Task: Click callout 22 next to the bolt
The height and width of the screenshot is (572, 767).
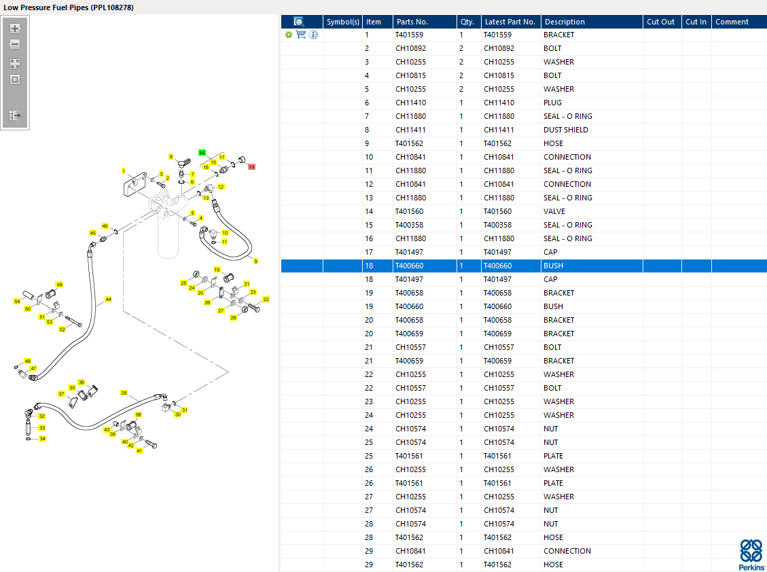Action: click(266, 300)
